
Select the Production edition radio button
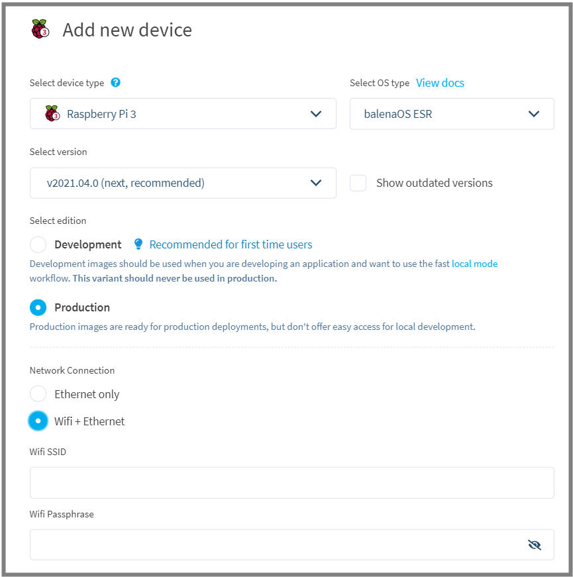(38, 307)
